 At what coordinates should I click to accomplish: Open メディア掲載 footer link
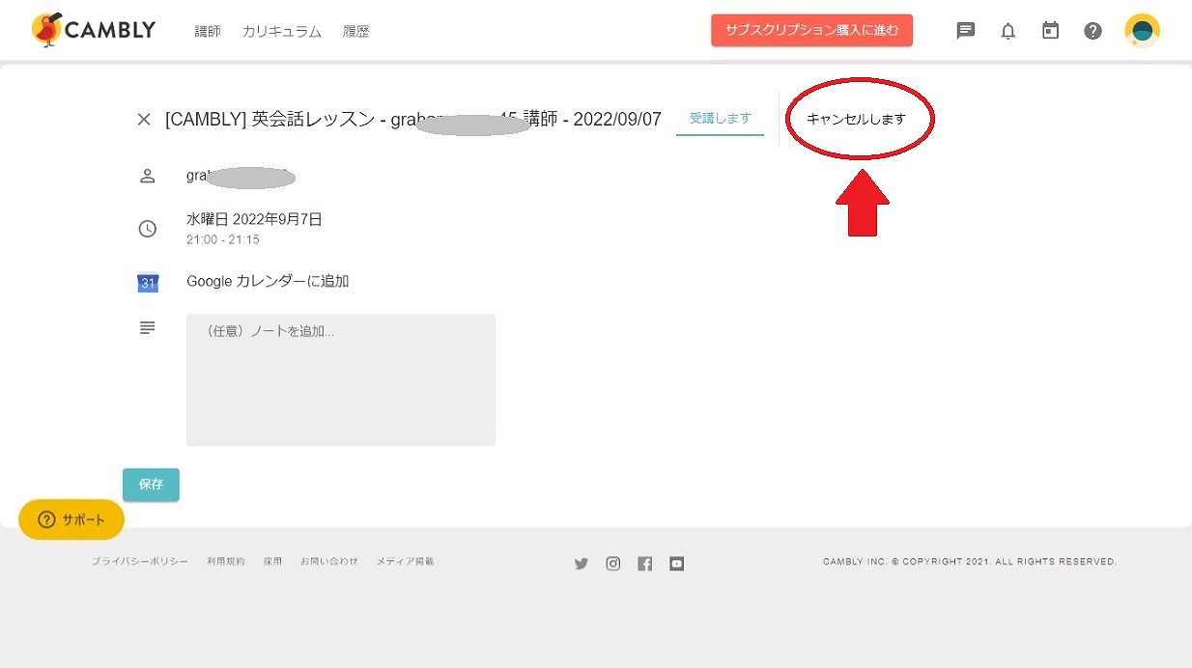[405, 562]
